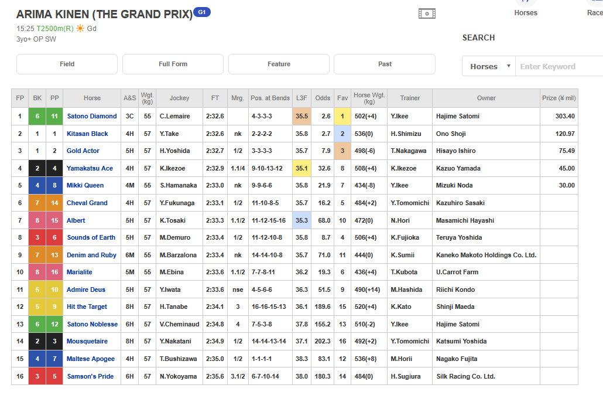Click the 303.40 prize value
Image resolution: width=603 pixels, height=395 pixels.
tap(565, 116)
